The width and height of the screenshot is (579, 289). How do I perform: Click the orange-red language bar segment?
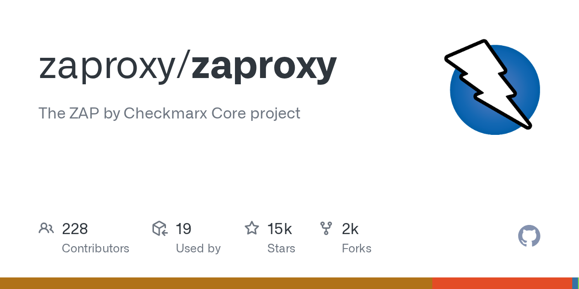pos(502,283)
